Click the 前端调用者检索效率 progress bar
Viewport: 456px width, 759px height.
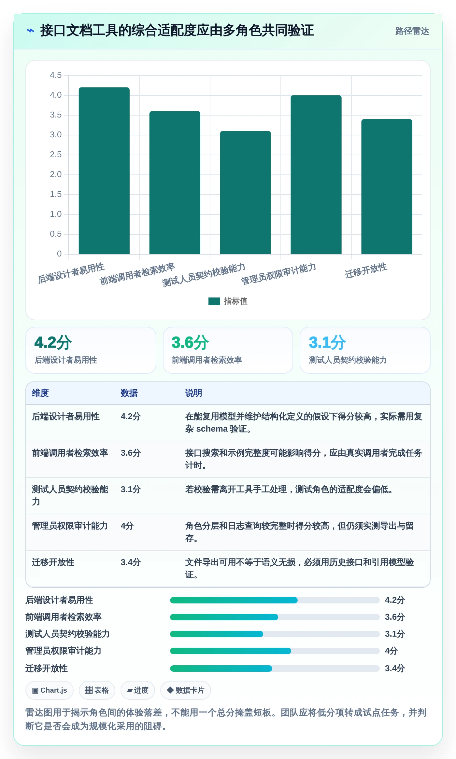pyautogui.click(x=275, y=617)
